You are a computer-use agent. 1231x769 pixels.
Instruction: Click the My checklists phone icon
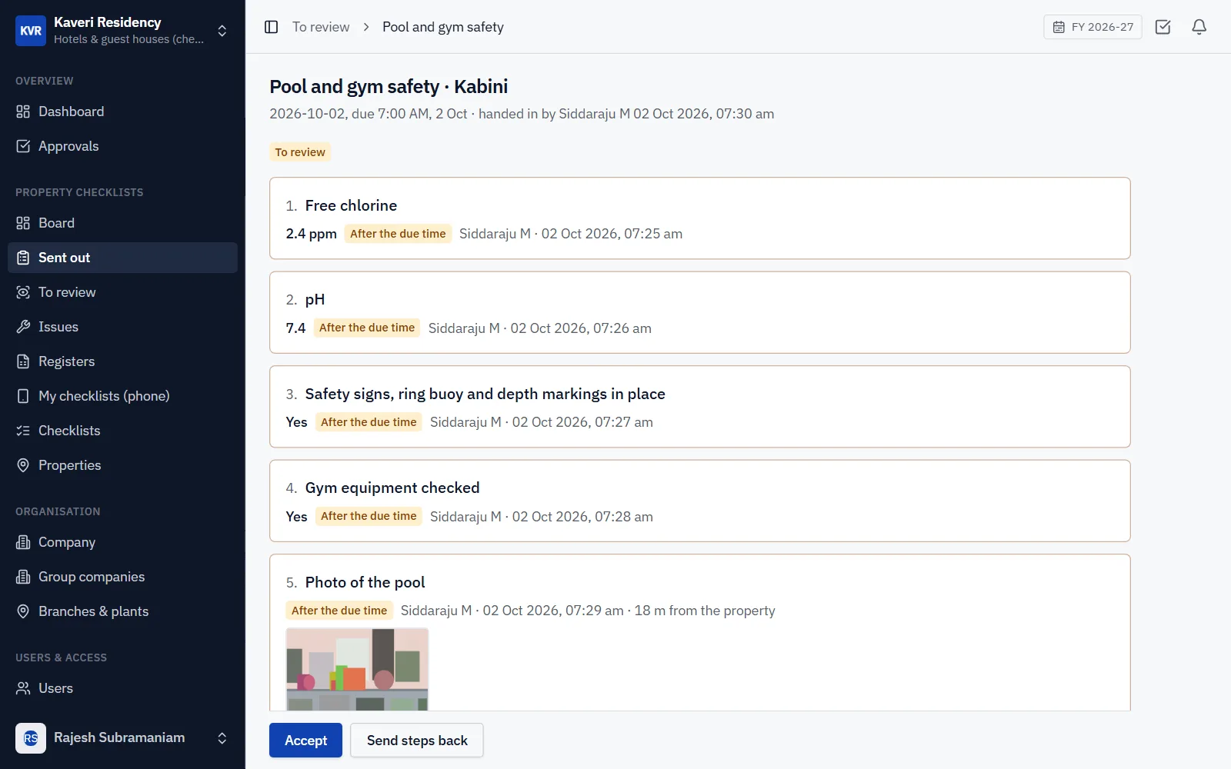[x=23, y=396]
